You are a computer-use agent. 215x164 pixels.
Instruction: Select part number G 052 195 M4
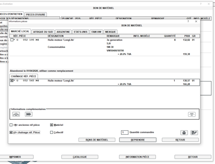pyautogui.click(x=28, y=40)
